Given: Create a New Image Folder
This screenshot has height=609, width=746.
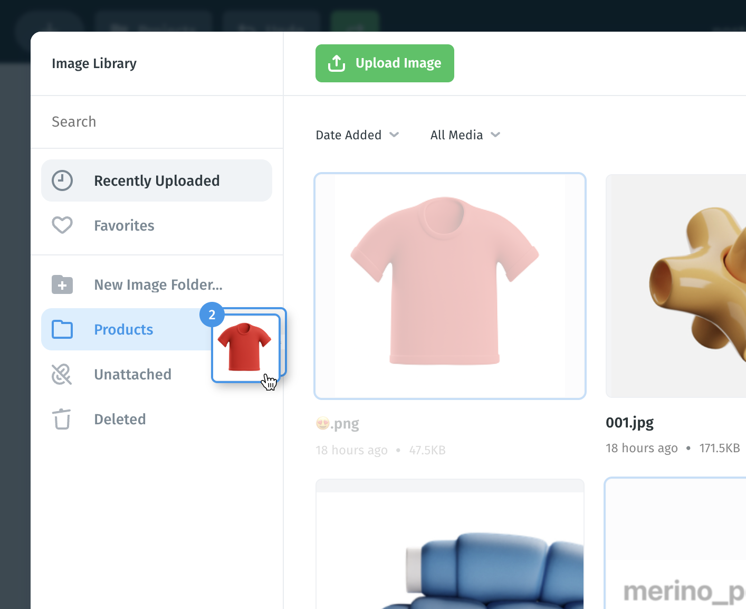Looking at the screenshot, I should pos(157,285).
